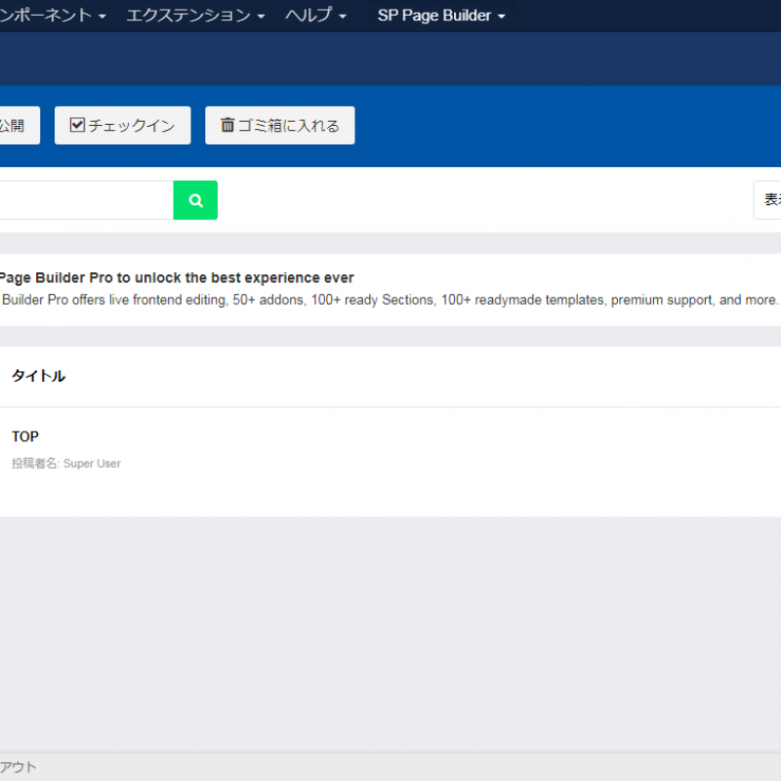Open the TOP page entry

[x=25, y=436]
